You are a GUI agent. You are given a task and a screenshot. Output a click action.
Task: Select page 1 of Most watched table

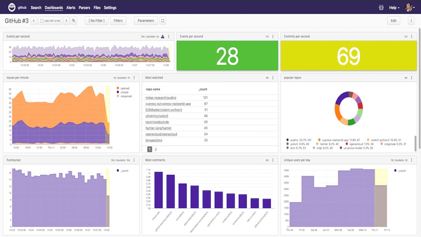tap(150, 149)
